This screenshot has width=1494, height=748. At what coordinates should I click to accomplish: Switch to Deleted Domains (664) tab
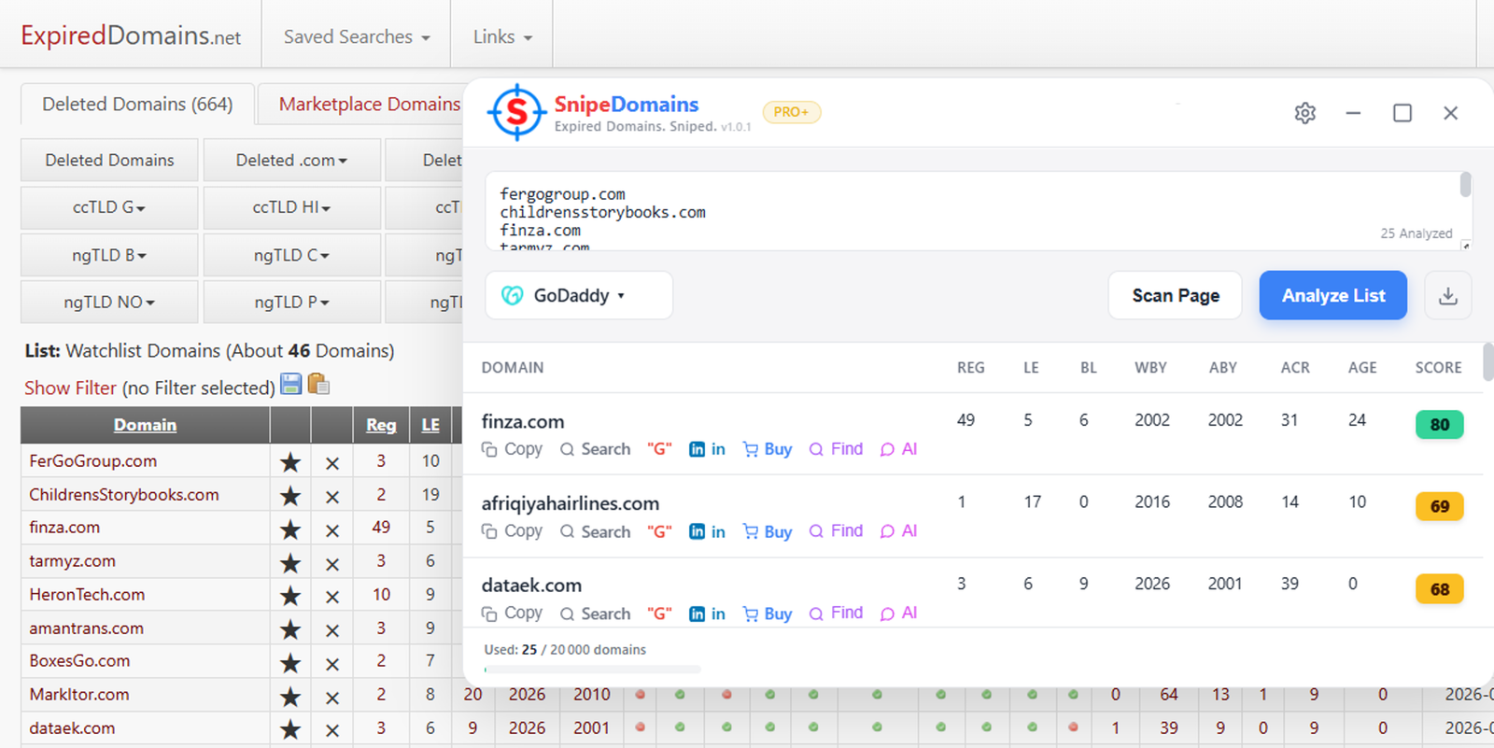click(137, 105)
